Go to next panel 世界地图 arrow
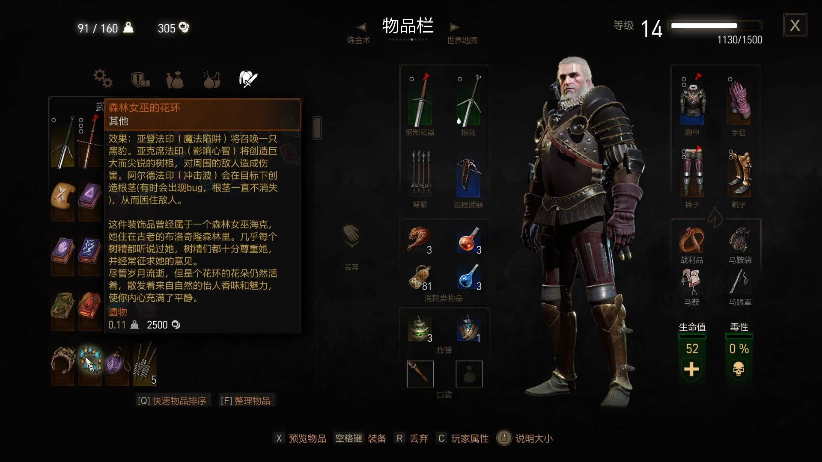This screenshot has width=822, height=462. pos(455,27)
